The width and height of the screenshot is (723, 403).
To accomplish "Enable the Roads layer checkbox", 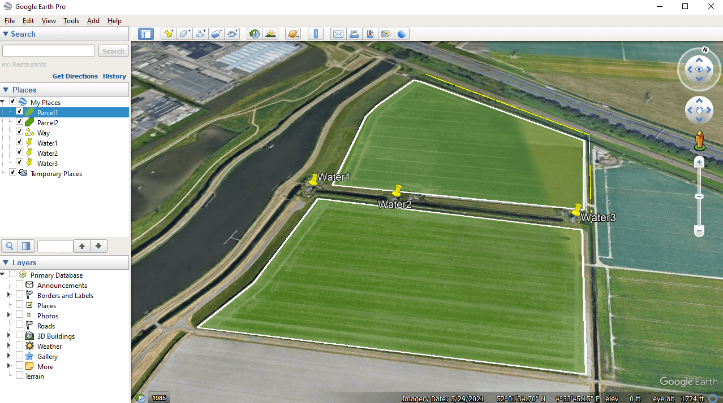I will (20, 325).
